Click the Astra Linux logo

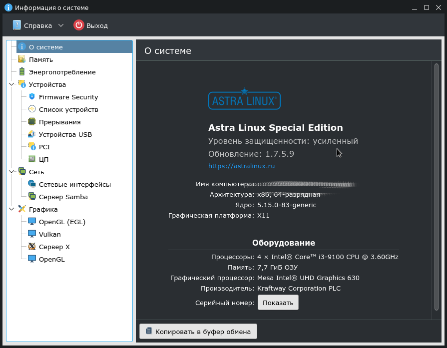[x=244, y=99]
